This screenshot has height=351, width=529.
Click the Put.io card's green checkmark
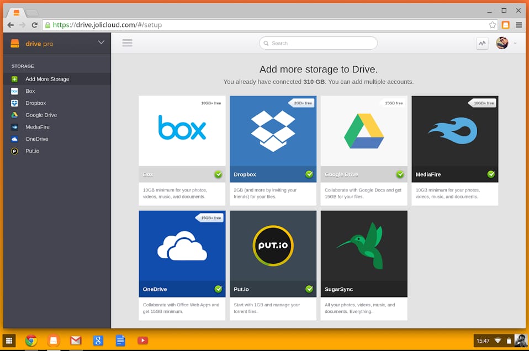click(309, 289)
